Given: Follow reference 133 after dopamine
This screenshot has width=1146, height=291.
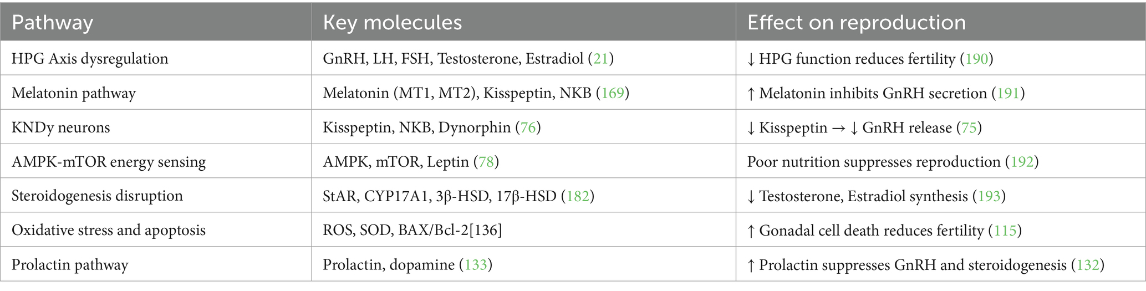Looking at the screenshot, I should point(476,264).
